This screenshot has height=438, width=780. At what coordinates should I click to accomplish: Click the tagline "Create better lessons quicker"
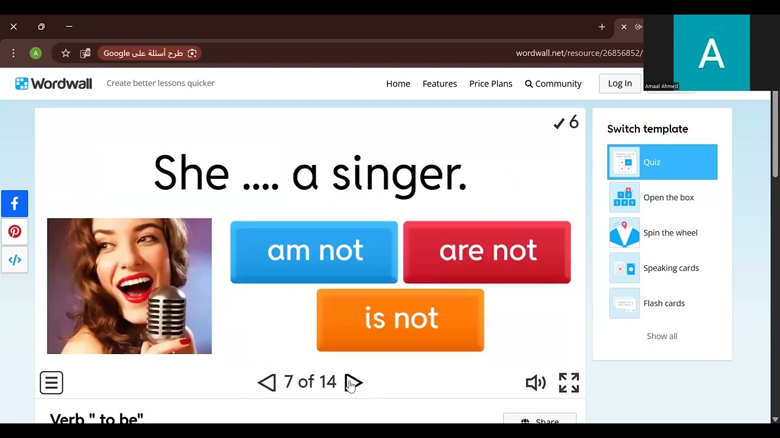pyautogui.click(x=160, y=83)
